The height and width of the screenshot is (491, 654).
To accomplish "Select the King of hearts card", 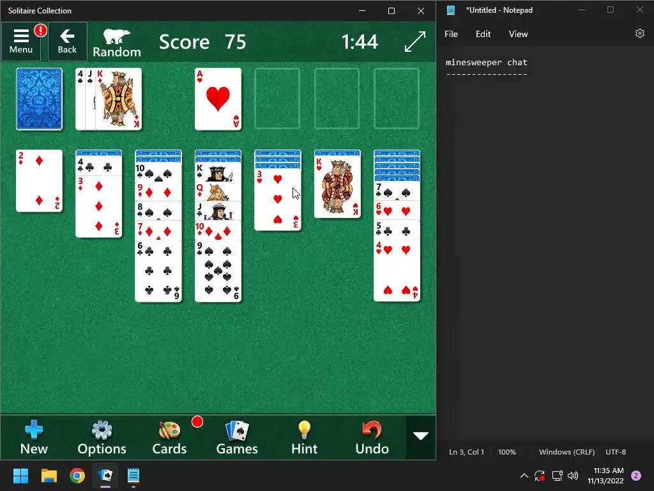I will [337, 187].
